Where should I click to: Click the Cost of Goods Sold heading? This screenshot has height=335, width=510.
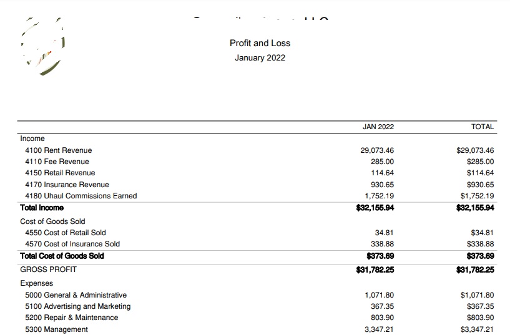point(52,221)
